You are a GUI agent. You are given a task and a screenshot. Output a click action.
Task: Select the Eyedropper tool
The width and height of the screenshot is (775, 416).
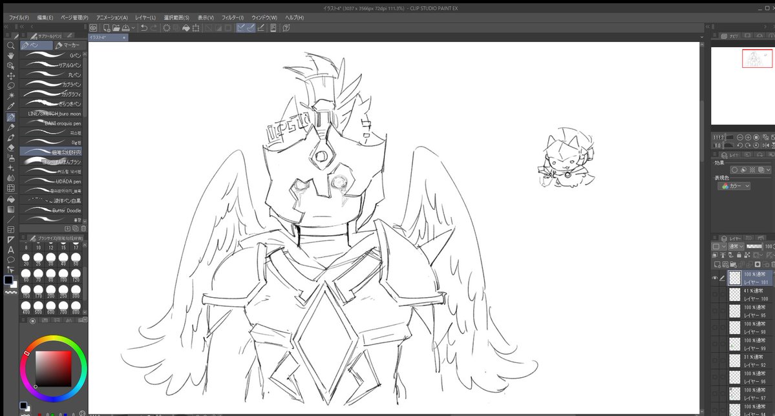click(10, 106)
